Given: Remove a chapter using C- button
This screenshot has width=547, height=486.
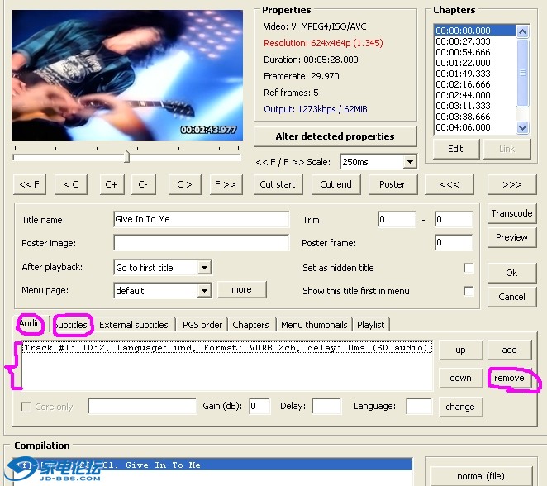Looking at the screenshot, I should pos(143,183).
